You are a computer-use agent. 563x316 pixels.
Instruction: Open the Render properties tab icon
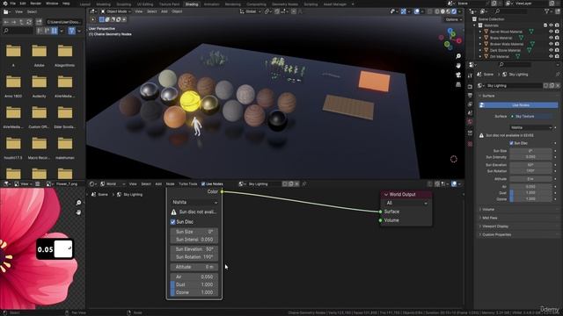[x=470, y=87]
